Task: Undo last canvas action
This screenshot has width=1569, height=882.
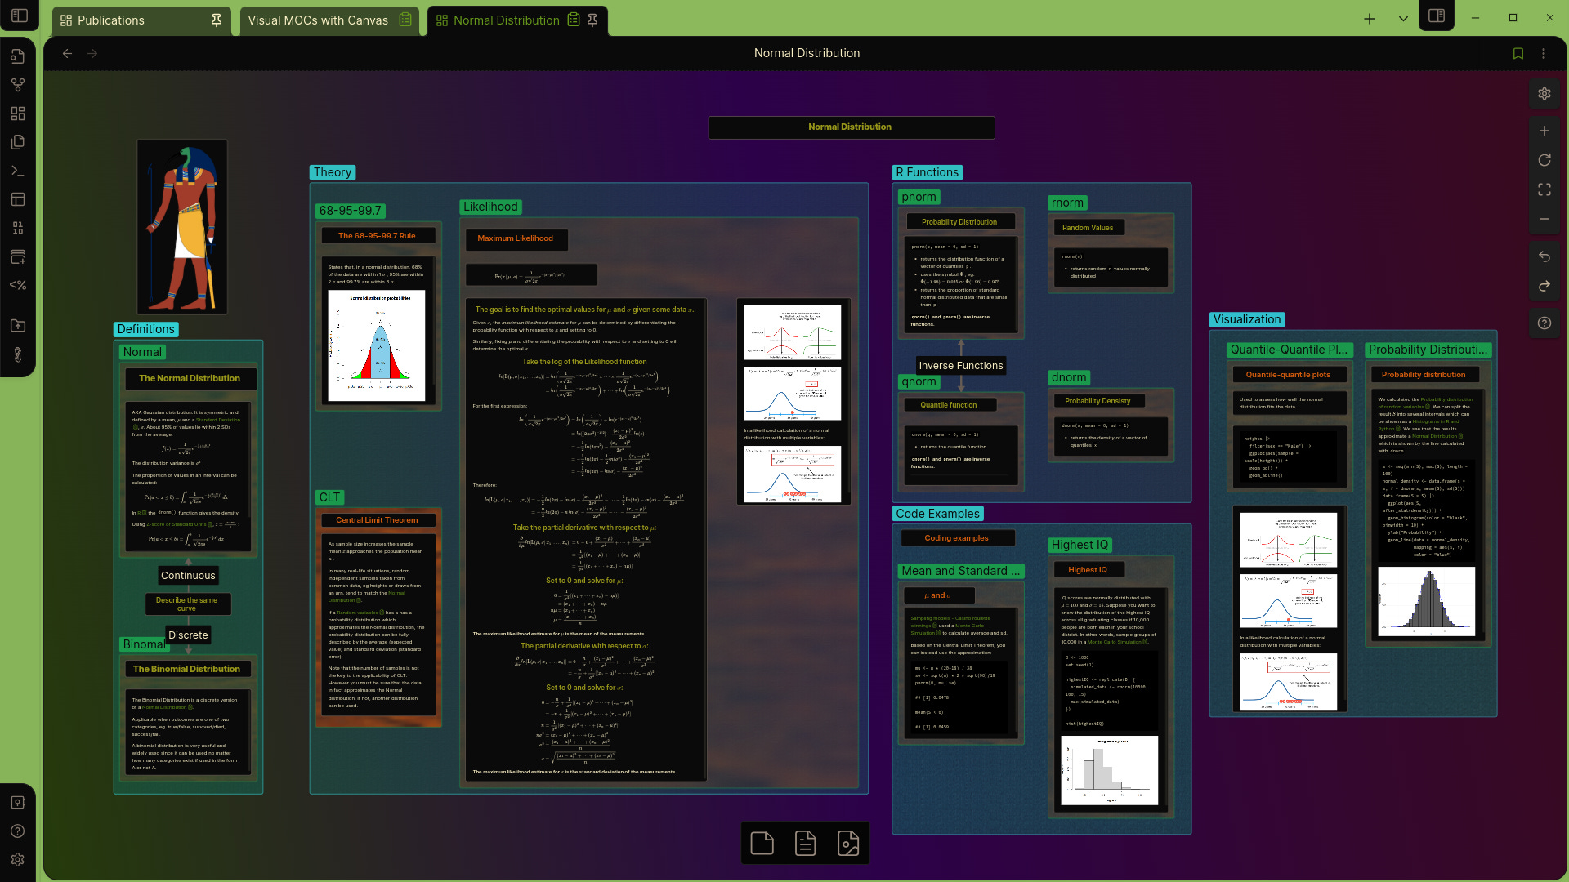Action: [1544, 256]
